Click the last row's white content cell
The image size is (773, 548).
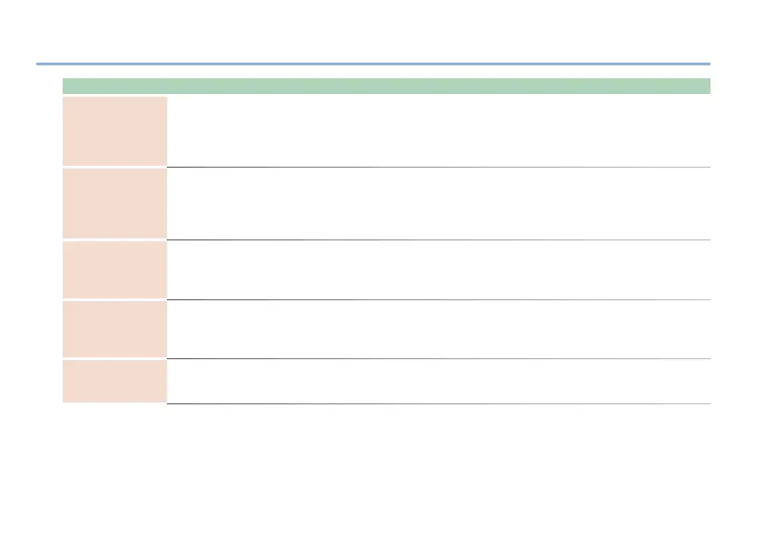pos(438,380)
